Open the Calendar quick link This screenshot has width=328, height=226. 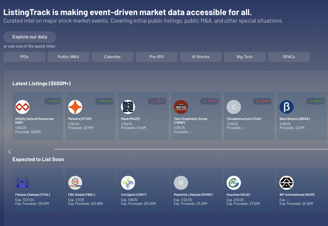[113, 57]
